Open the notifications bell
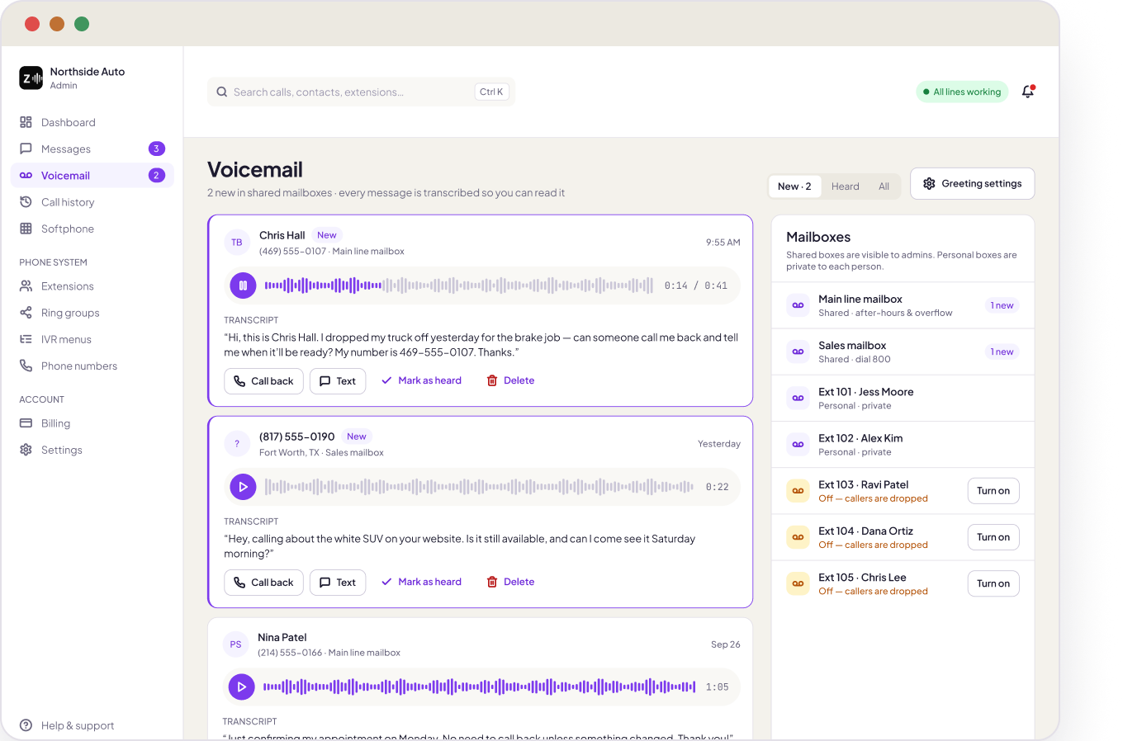This screenshot has height=741, width=1123. coord(1028,92)
